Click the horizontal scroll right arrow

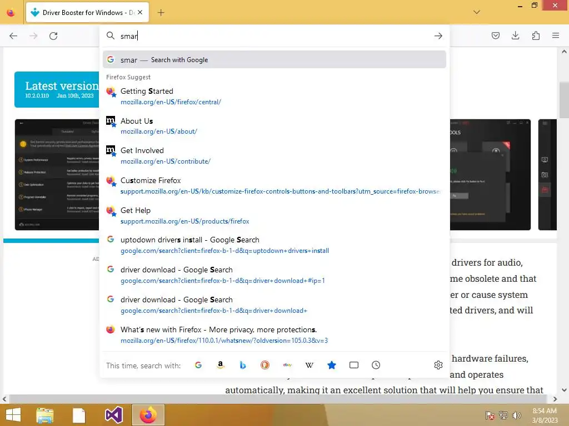pyautogui.click(x=555, y=399)
